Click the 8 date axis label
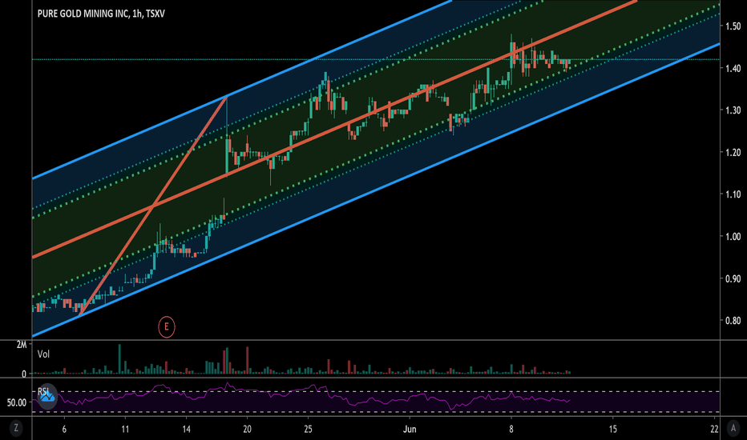Screen dimensions: 747x440 pyautogui.click(x=511, y=429)
